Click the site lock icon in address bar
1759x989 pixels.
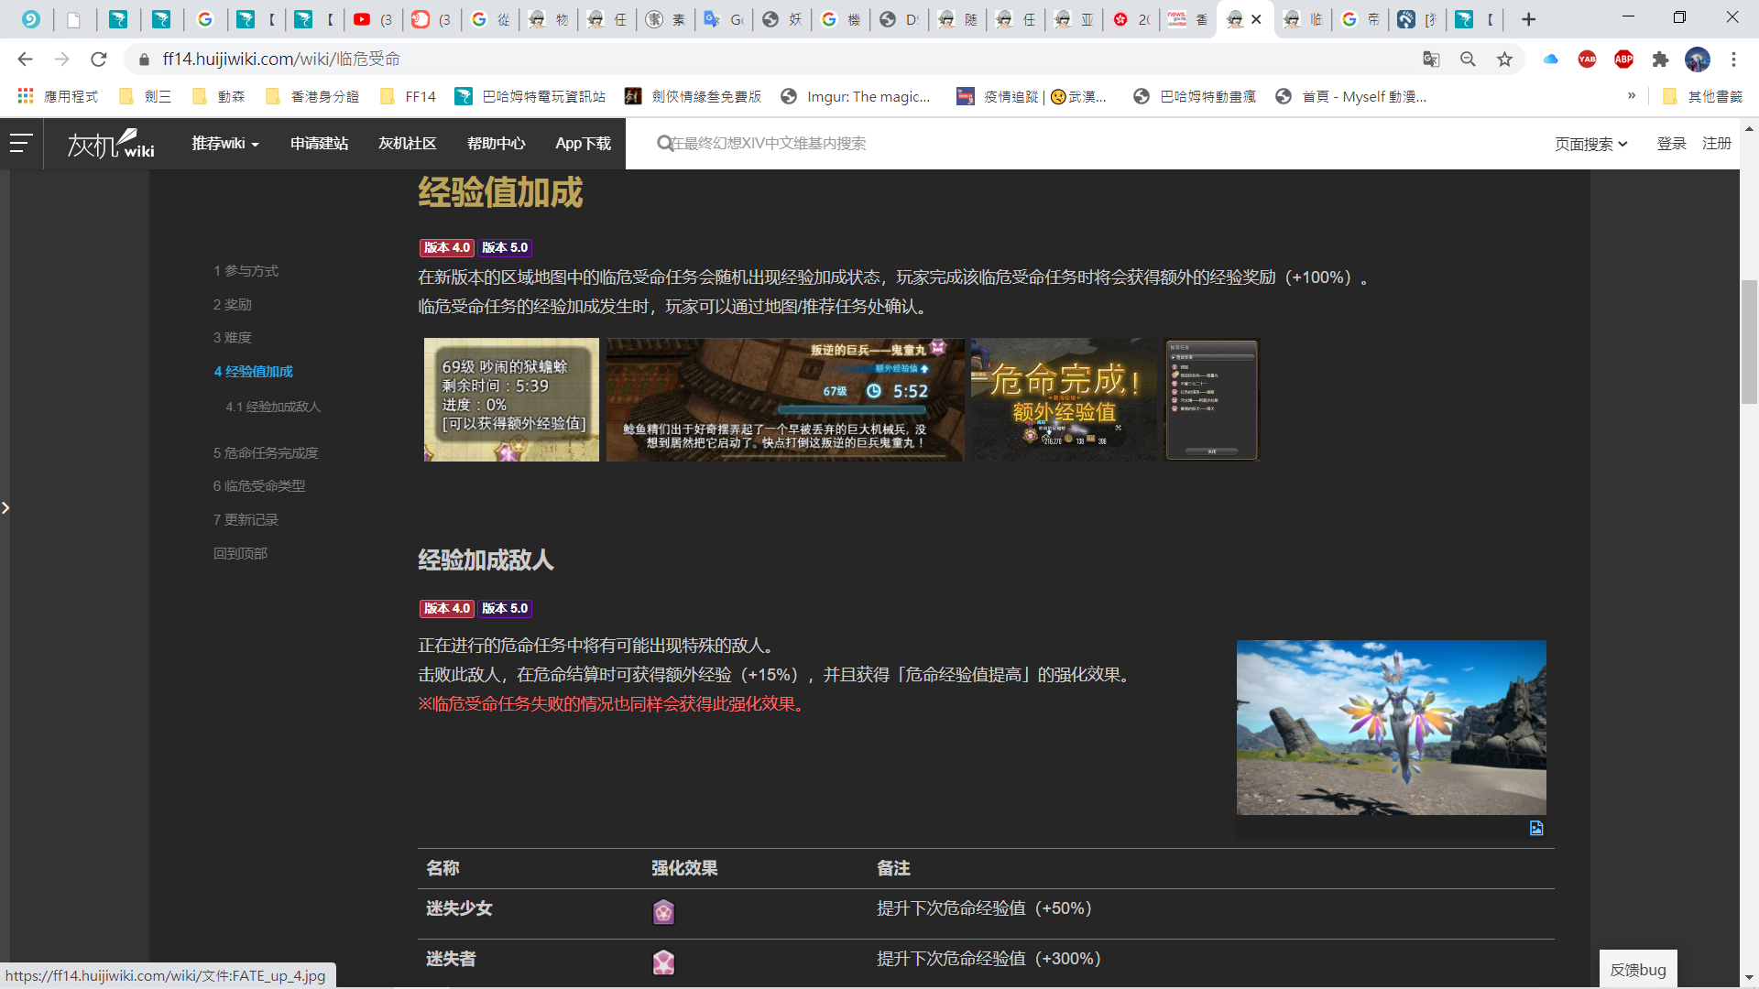[x=144, y=60]
